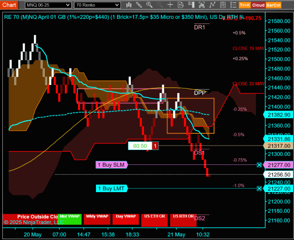This screenshot has height=240, width=294.
Task: Click the -1.0% level label
Action: [238, 186]
